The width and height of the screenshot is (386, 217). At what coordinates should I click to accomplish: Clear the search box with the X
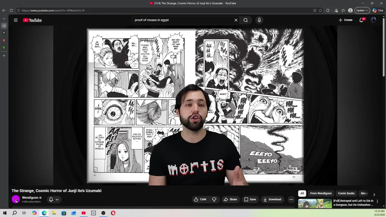point(236,20)
